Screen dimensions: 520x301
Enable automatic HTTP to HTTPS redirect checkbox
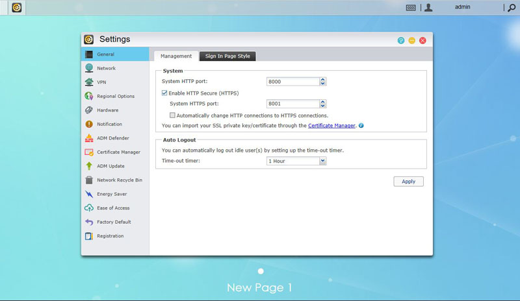pos(173,115)
